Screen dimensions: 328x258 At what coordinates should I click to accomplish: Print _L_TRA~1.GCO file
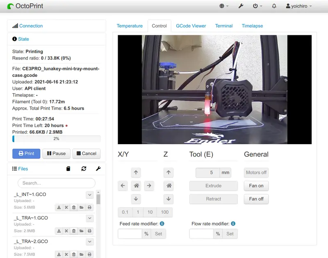[x=89, y=231]
